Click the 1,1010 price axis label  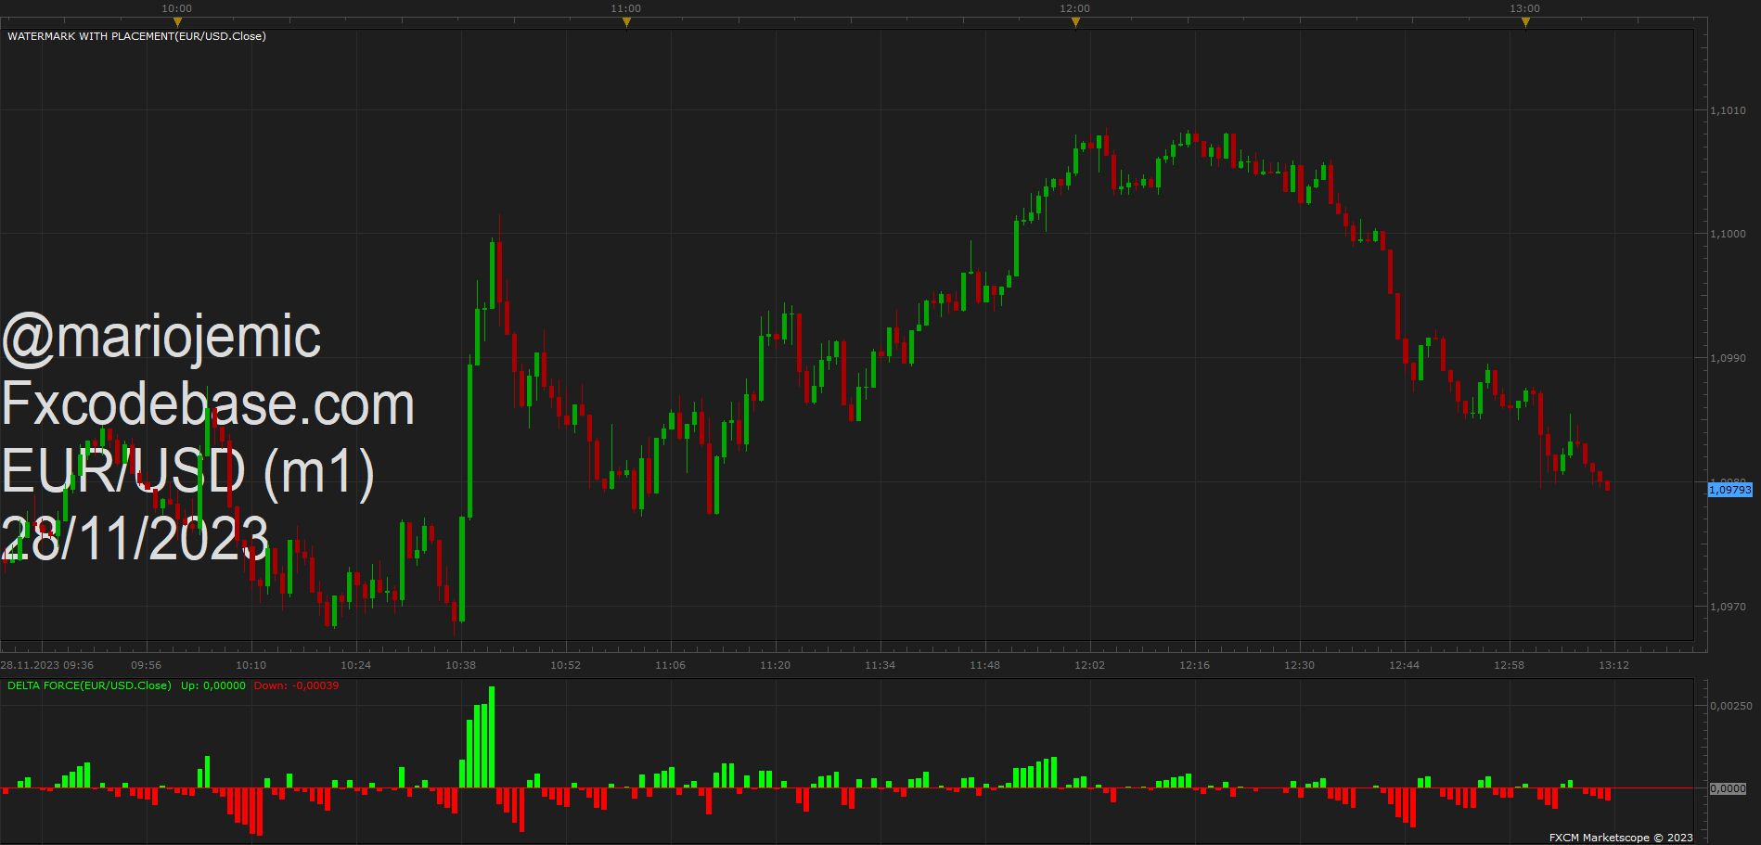pyautogui.click(x=1728, y=110)
